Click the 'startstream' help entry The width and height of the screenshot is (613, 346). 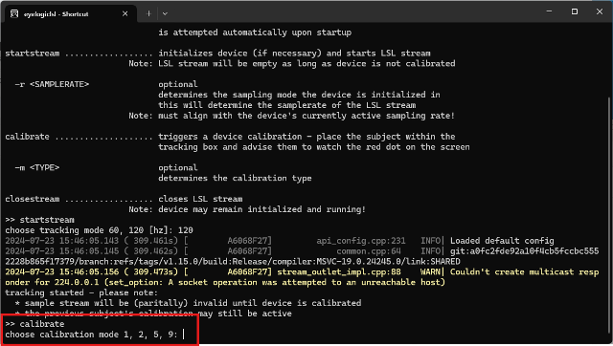click(x=32, y=54)
